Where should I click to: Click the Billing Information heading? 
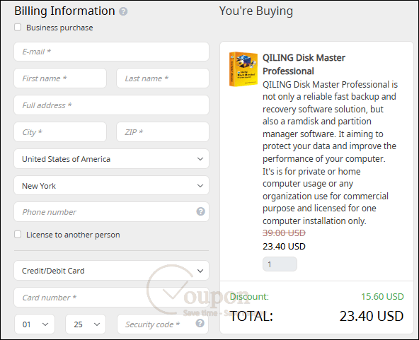tap(64, 11)
